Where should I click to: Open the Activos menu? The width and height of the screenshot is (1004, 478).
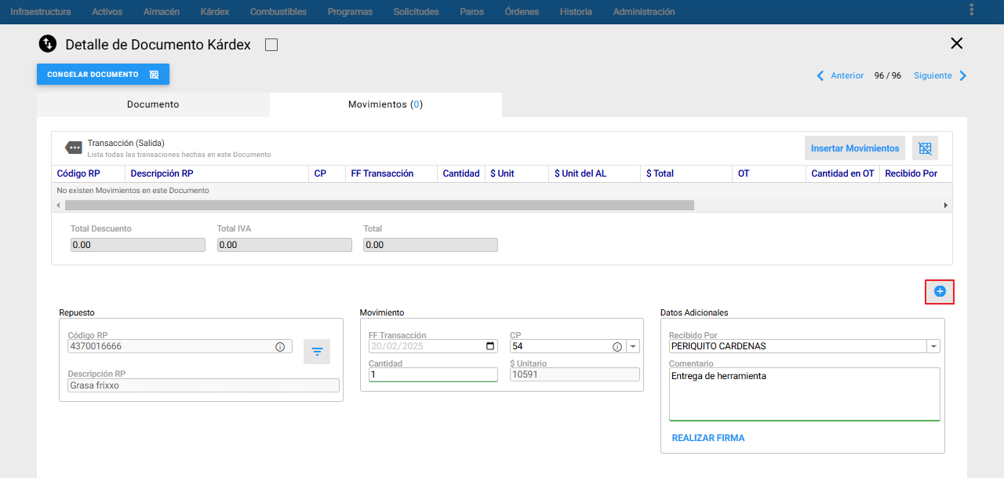tap(107, 12)
